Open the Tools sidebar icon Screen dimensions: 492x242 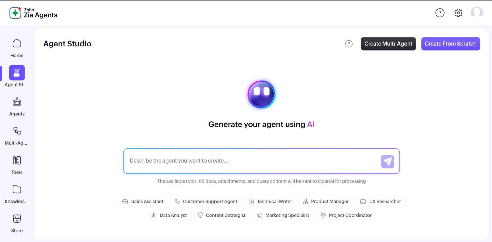point(17,160)
